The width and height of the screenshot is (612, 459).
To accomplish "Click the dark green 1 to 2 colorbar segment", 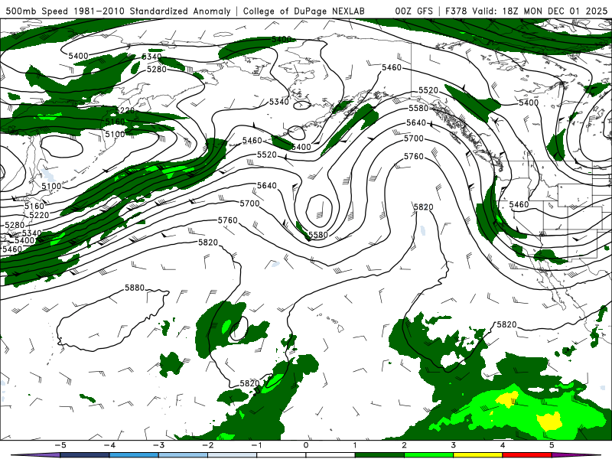I will pyautogui.click(x=379, y=455).
